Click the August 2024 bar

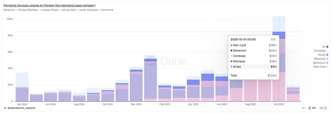pos(79,97)
